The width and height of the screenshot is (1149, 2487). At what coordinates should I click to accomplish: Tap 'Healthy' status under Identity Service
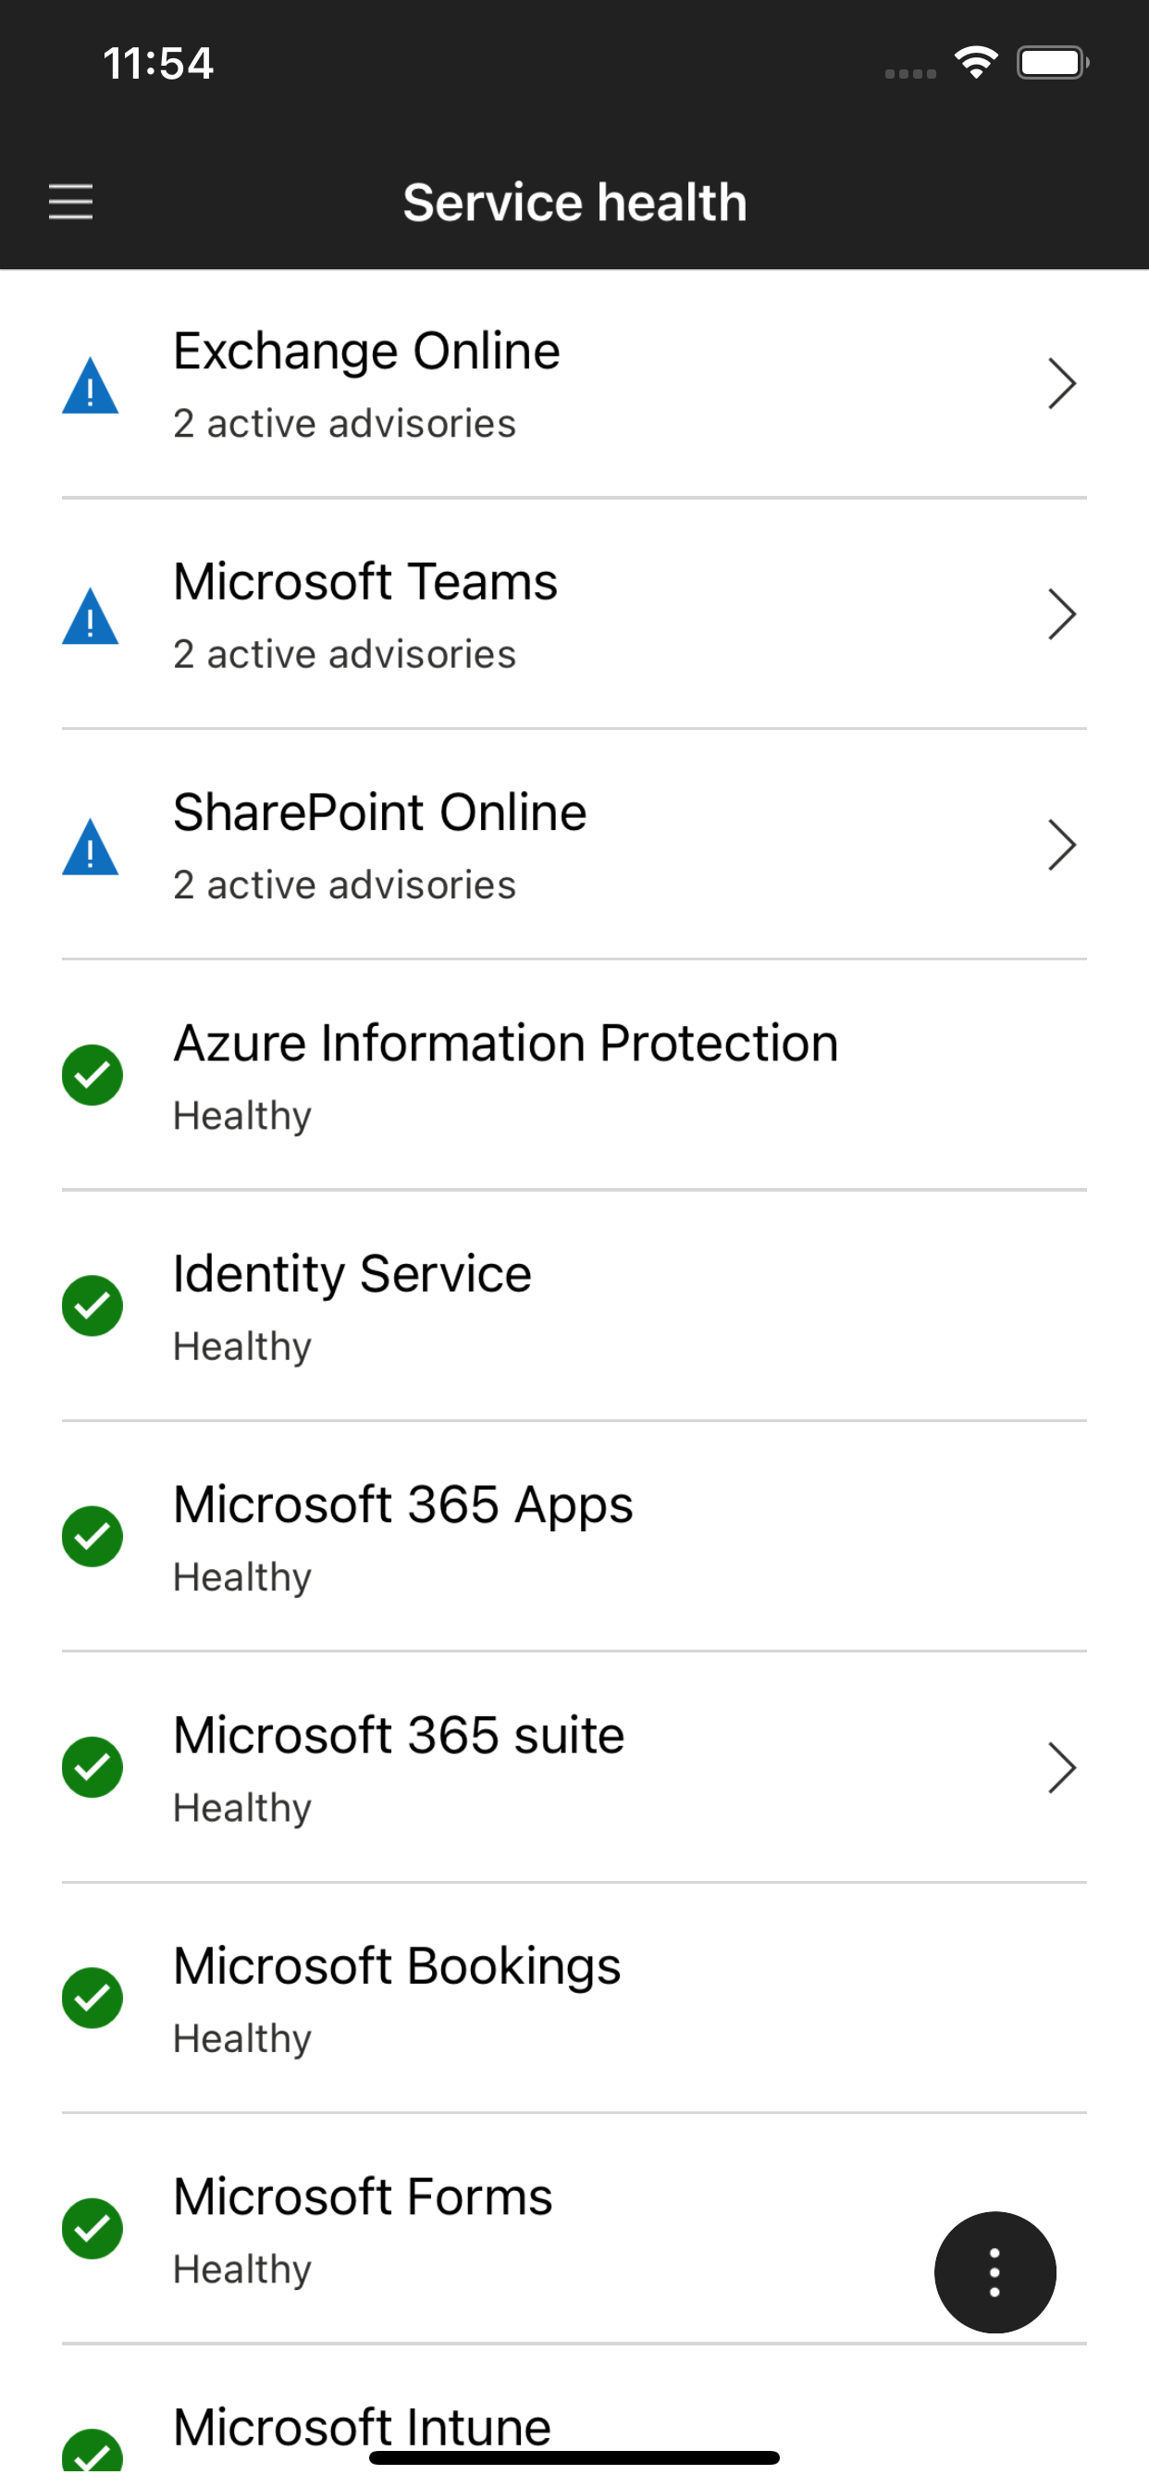tap(242, 1347)
